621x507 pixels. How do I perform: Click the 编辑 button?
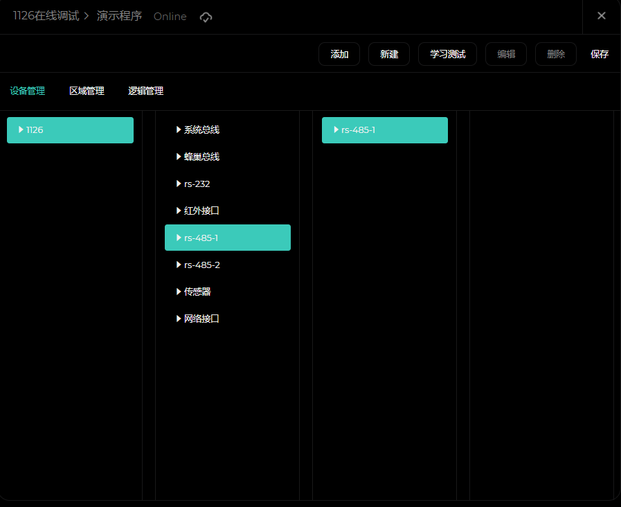(506, 54)
